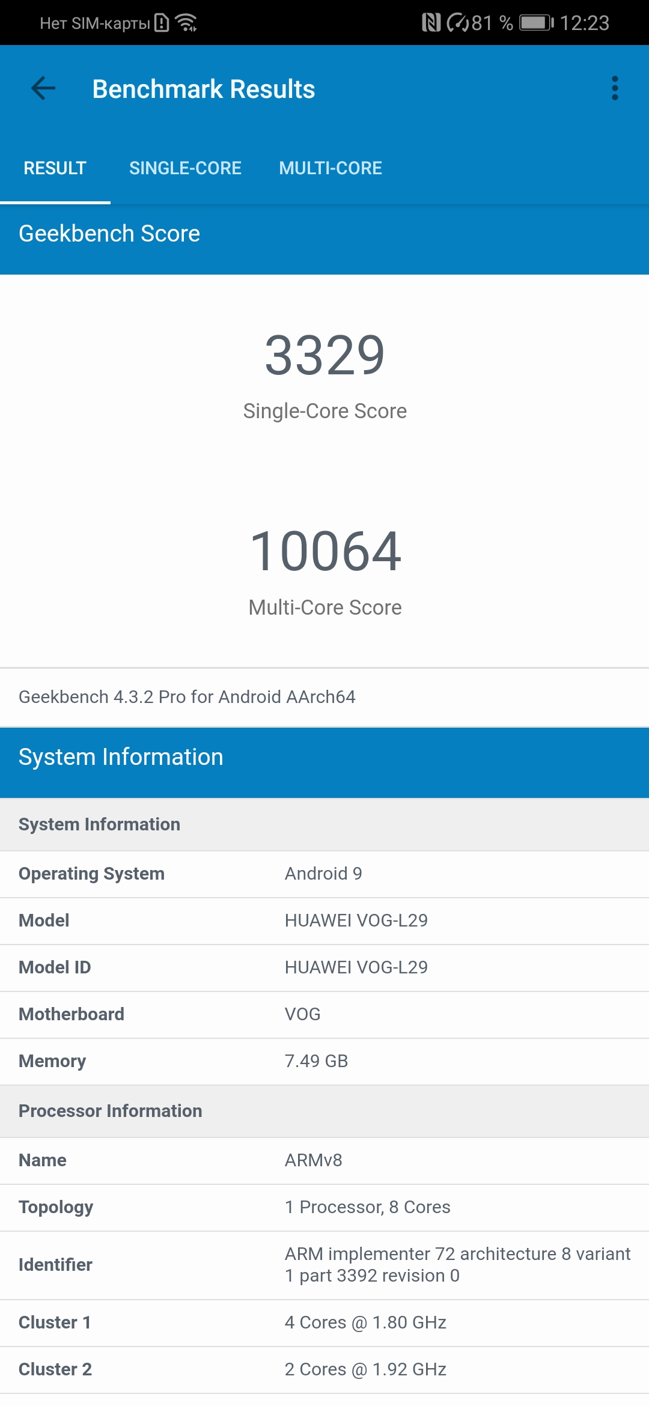This screenshot has width=649, height=1406.
Task: Tap the Wi-Fi status icon
Action: (x=186, y=23)
